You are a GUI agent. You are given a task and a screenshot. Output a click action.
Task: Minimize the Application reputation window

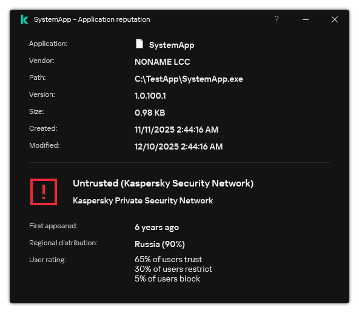click(306, 19)
